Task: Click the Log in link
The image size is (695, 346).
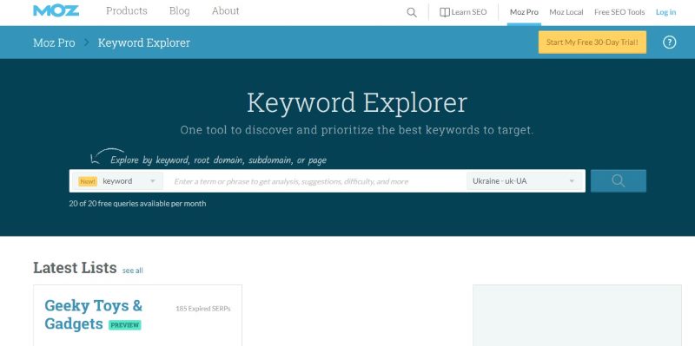Action: [x=665, y=12]
